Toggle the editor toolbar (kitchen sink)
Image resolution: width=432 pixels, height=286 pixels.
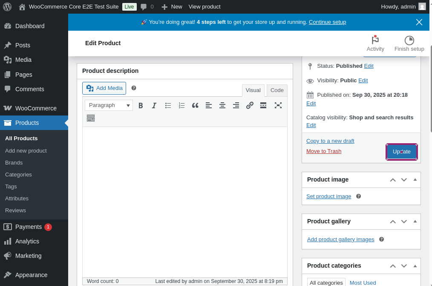(x=90, y=118)
